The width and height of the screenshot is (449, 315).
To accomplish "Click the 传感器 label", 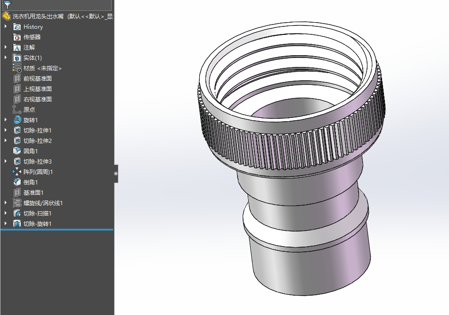I will tap(32, 37).
